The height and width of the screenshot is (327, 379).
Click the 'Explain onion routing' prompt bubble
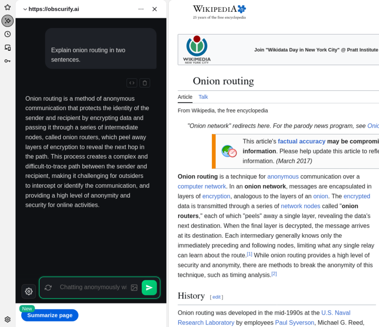point(100,49)
